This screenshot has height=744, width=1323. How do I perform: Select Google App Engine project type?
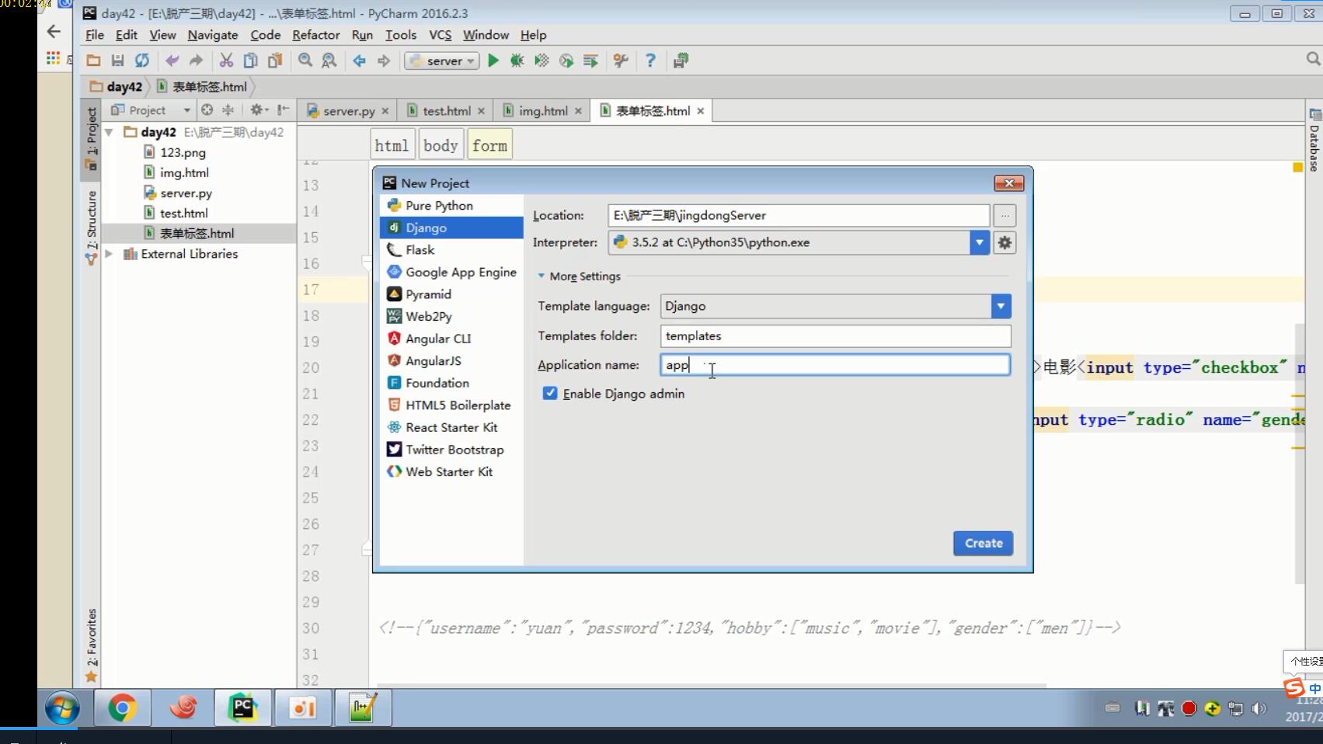(x=451, y=272)
